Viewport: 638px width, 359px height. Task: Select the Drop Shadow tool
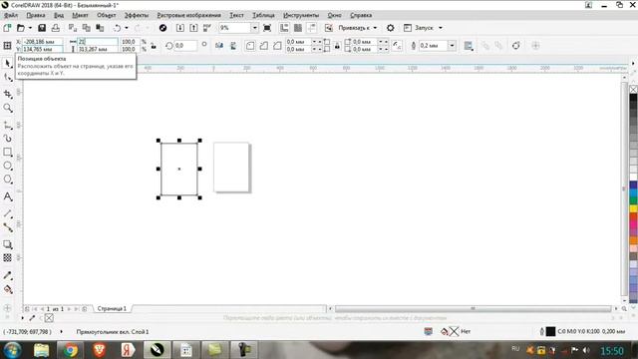pyautogui.click(x=8, y=244)
